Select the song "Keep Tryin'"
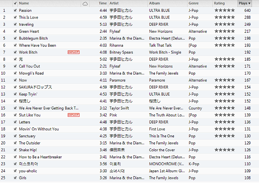The height and width of the screenshot is (183, 259). coord(28,94)
